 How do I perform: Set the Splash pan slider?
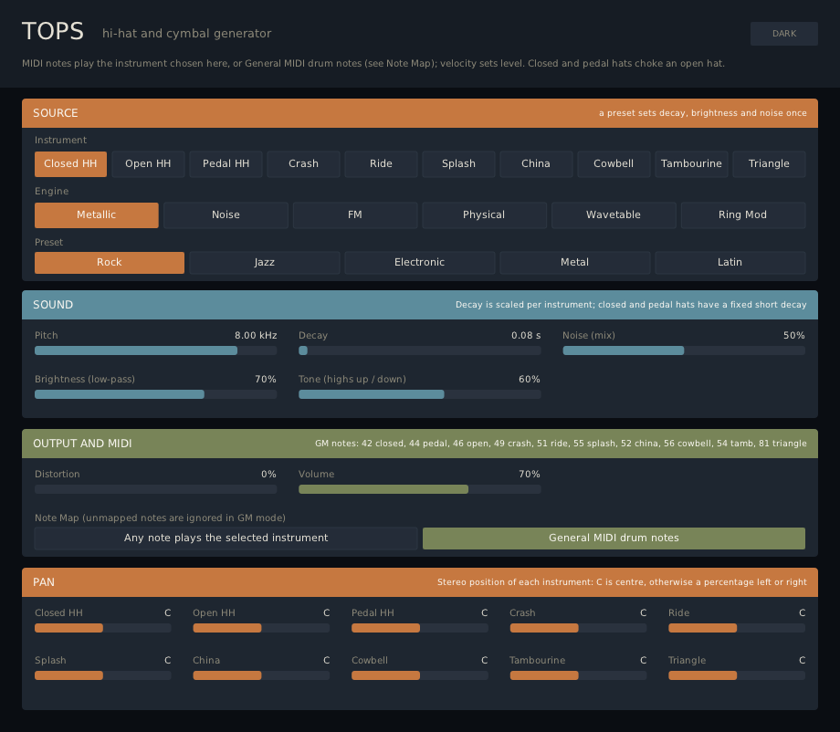103,675
